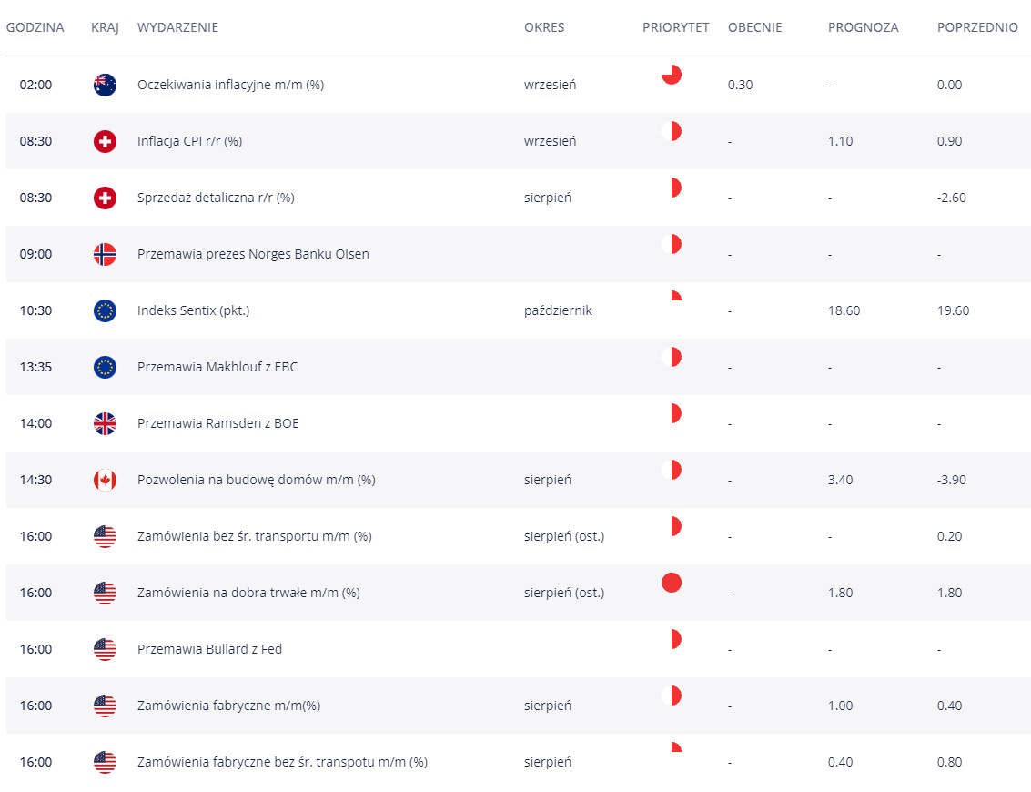This screenshot has width=1031, height=792.
Task: Click the current value 0.30
Action: (741, 85)
